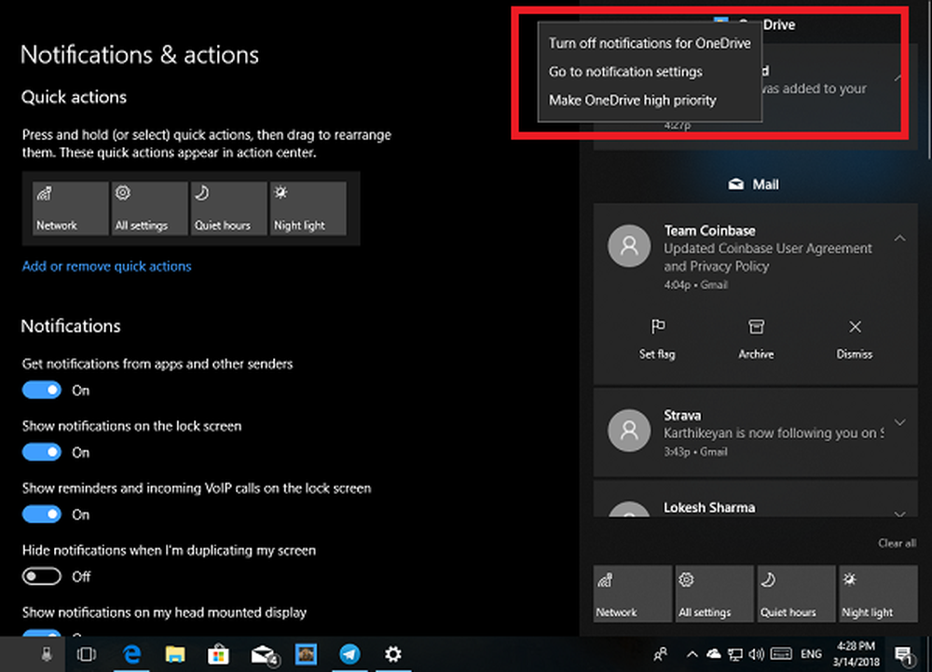Open the Mail app in taskbar
Viewport: 932px width, 672px height.
pyautogui.click(x=263, y=654)
